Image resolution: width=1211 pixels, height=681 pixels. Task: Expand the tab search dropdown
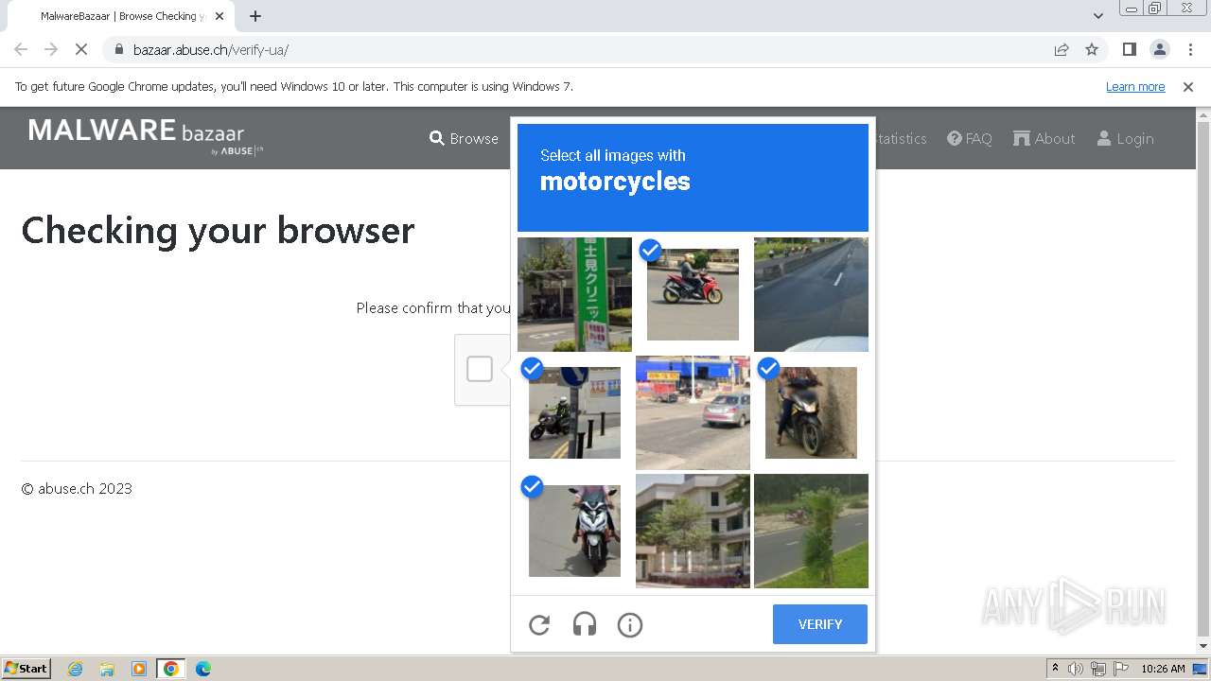(x=1097, y=16)
